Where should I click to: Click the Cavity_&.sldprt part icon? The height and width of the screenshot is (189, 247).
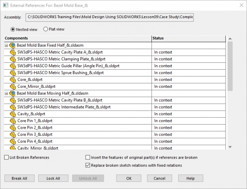tap(13, 114)
